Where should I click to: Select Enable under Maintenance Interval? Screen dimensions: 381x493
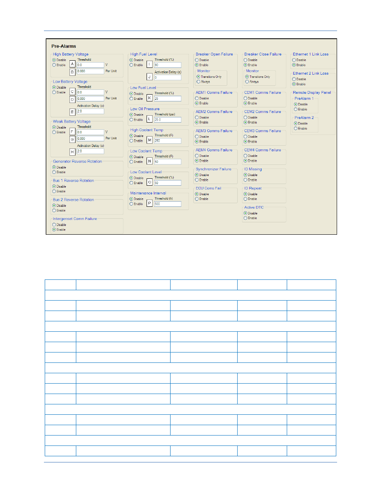[131, 204]
